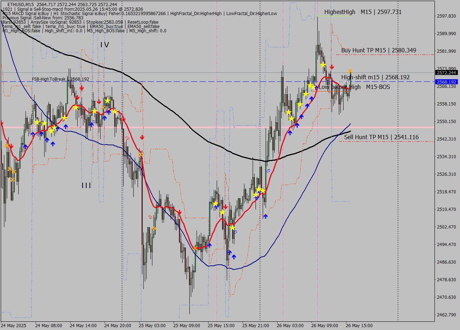Click the yellow star below the 2597 peak
The image size is (460, 330).
tap(323, 65)
